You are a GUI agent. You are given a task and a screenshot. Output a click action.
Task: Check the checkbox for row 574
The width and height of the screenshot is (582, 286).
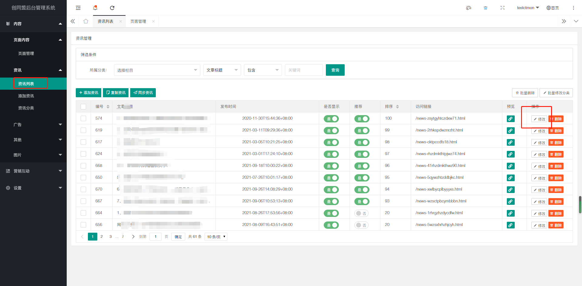pos(83,118)
